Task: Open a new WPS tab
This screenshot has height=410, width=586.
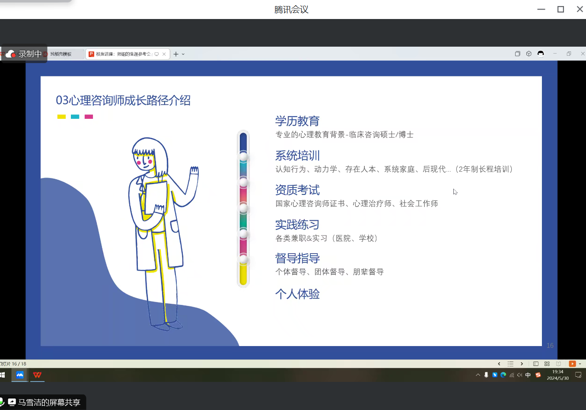Action: [176, 54]
